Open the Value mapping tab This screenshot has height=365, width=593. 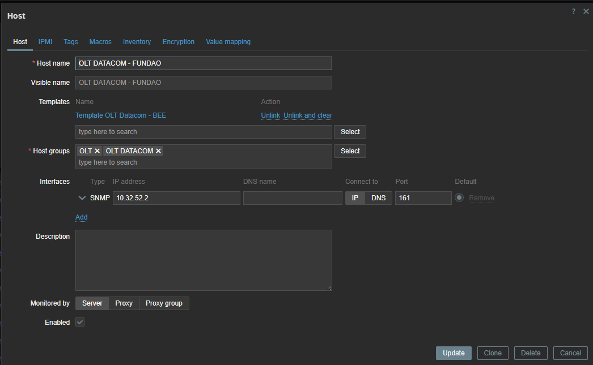pyautogui.click(x=228, y=42)
